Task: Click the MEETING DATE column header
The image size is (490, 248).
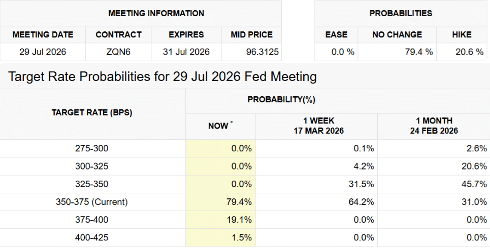Action: pyautogui.click(x=43, y=35)
